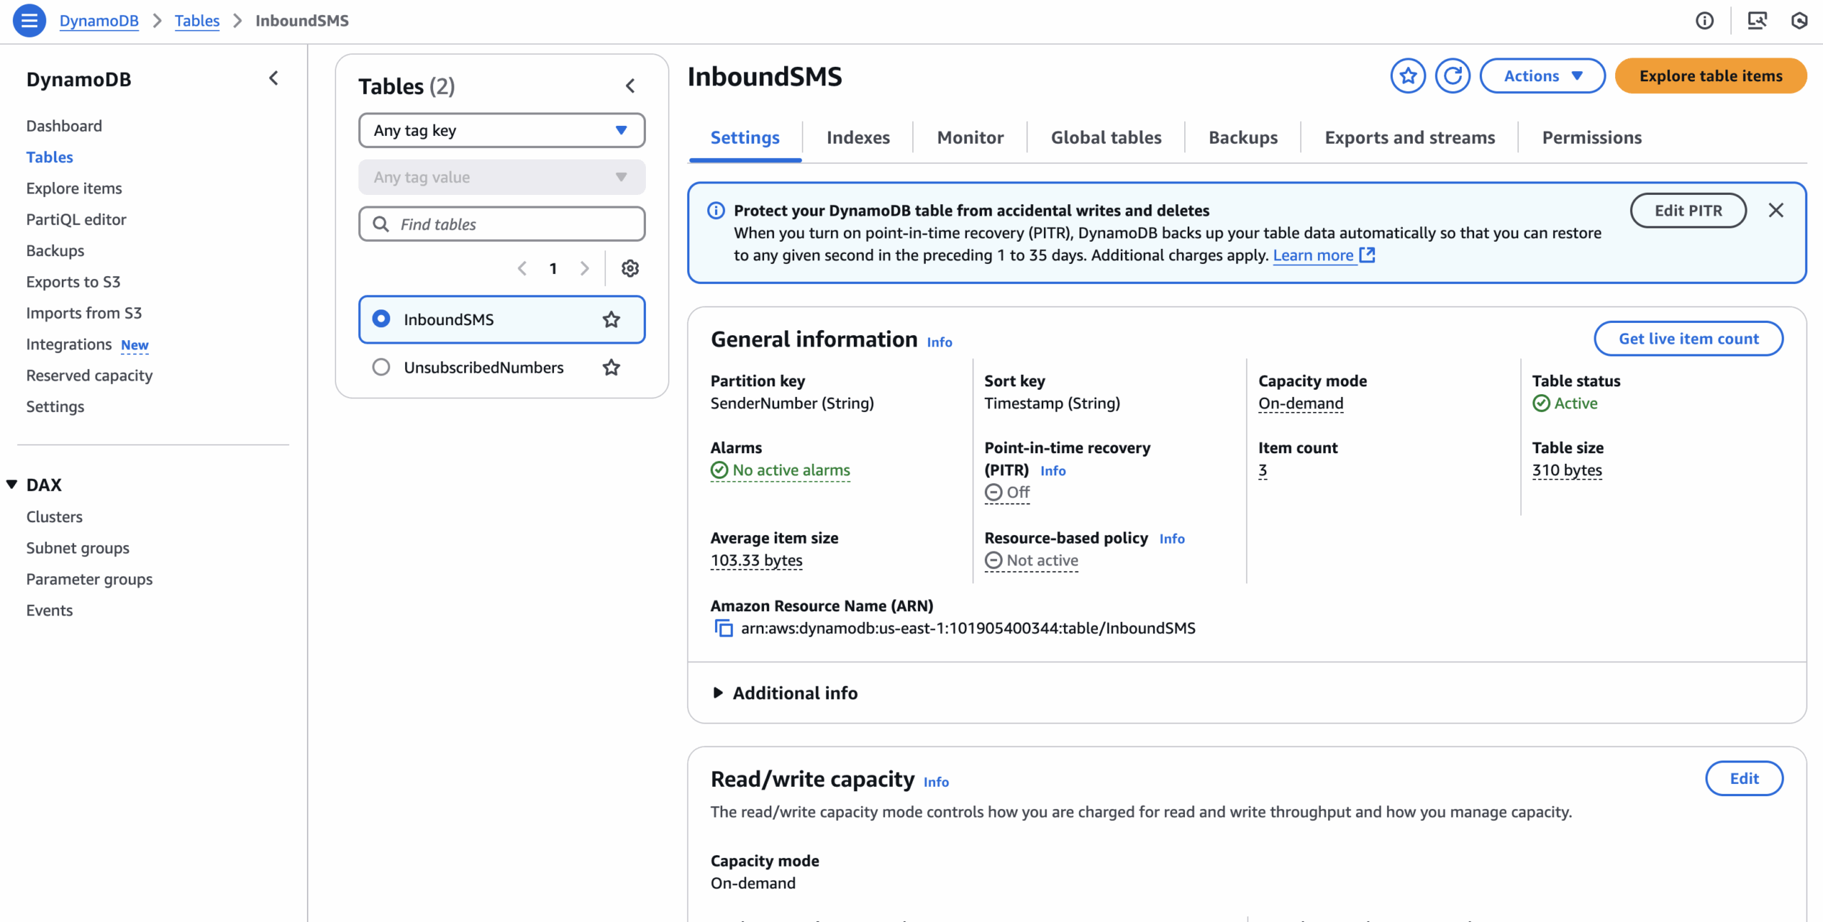Switch to the Settings tab
Image resolution: width=1823 pixels, height=922 pixels.
[745, 137]
